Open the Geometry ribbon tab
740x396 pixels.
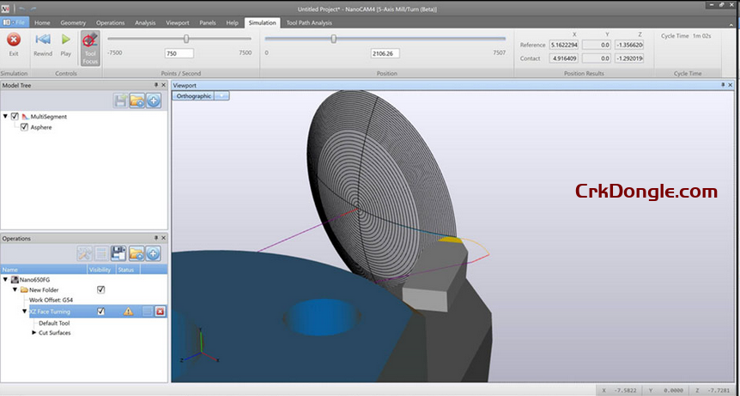coord(72,22)
